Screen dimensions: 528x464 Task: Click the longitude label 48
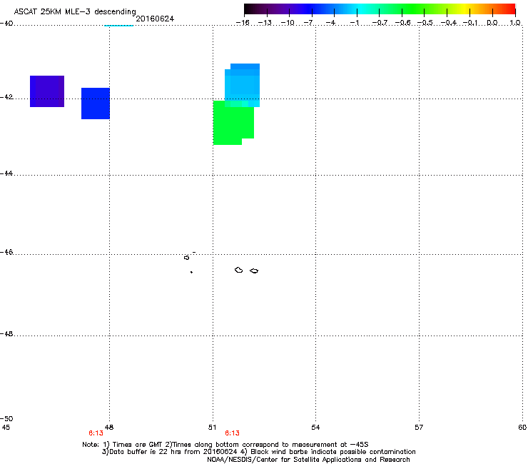coord(109,428)
